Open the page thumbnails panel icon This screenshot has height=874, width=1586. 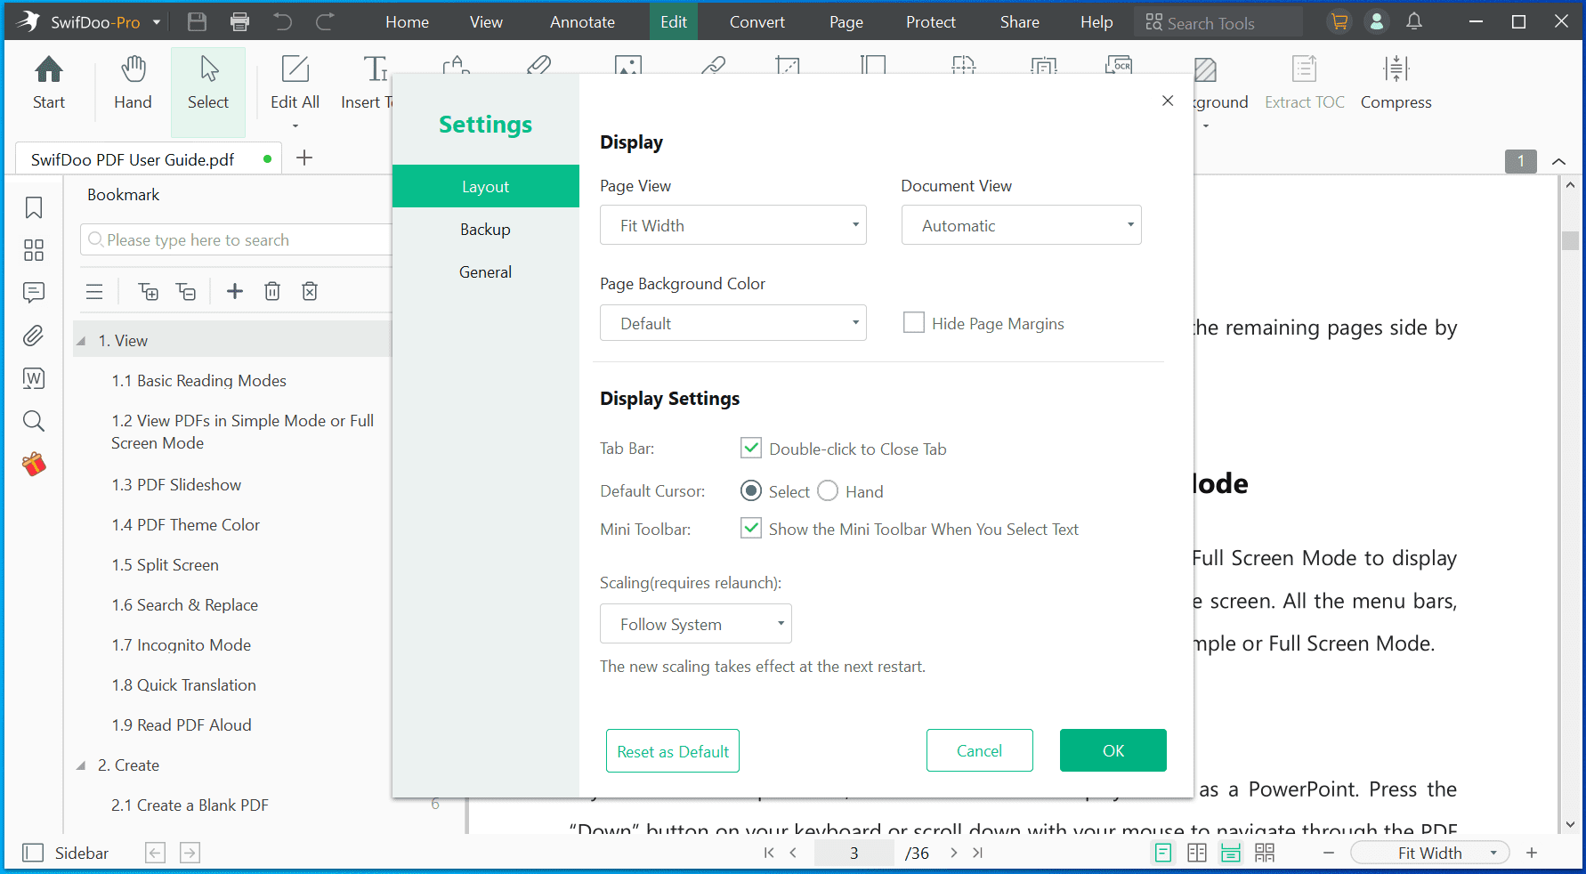click(34, 250)
